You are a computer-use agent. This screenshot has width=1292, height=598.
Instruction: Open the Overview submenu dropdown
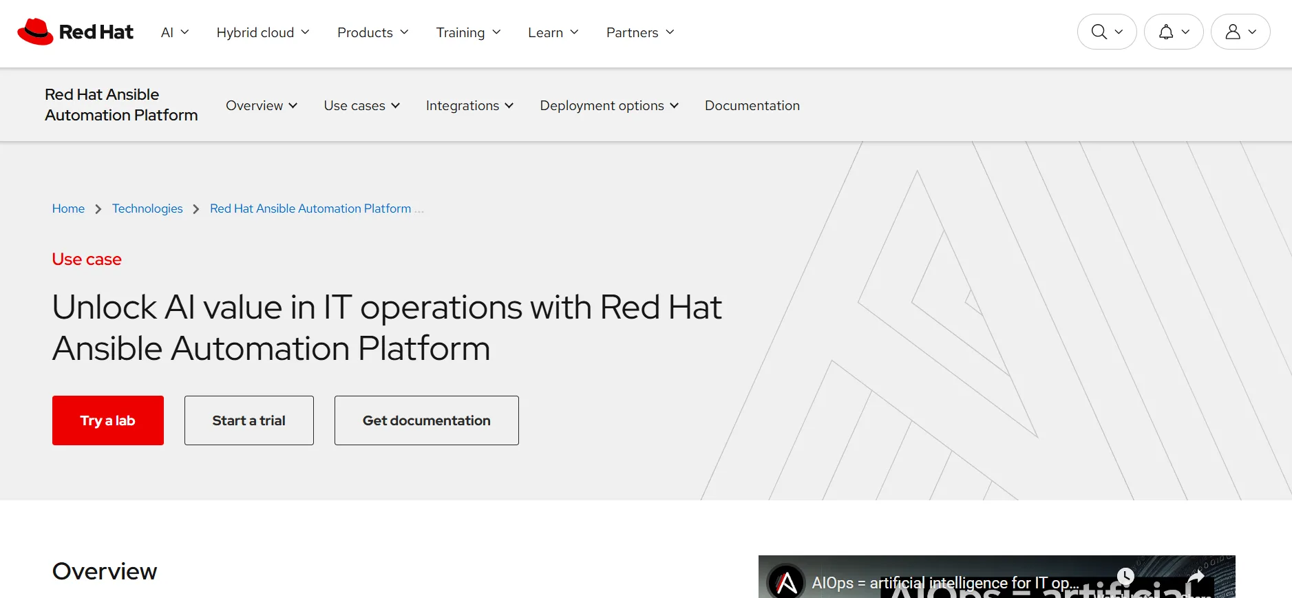pyautogui.click(x=262, y=105)
